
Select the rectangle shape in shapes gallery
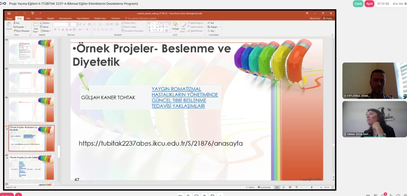tap(159, 23)
